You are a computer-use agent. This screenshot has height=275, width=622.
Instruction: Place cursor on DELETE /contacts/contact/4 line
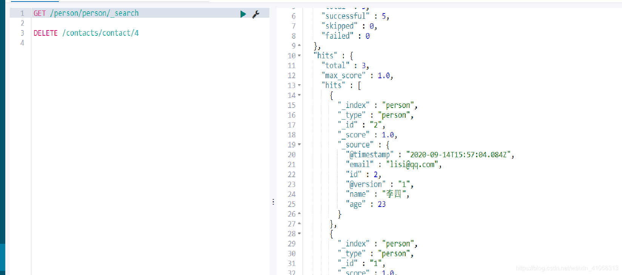point(86,33)
